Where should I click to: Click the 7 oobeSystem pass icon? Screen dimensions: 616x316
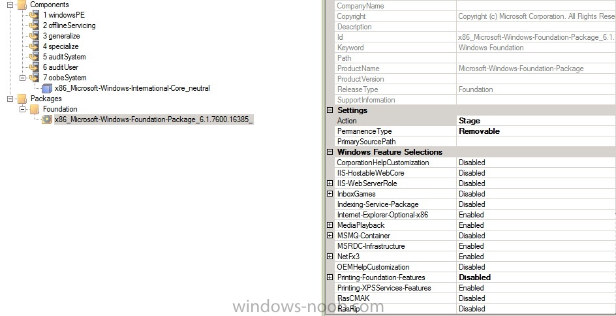[35, 78]
